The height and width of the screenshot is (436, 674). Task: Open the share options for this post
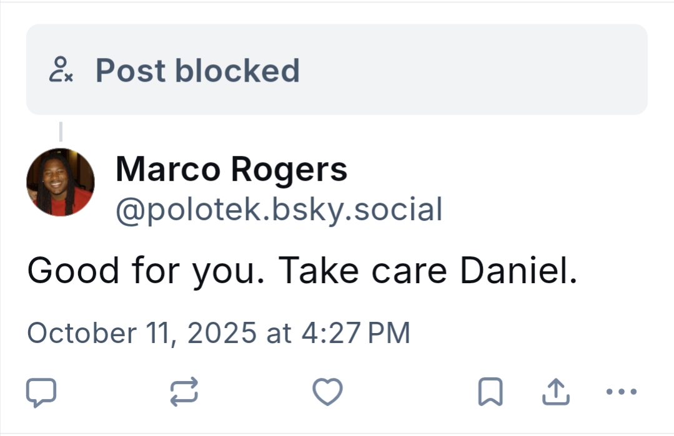point(555,392)
